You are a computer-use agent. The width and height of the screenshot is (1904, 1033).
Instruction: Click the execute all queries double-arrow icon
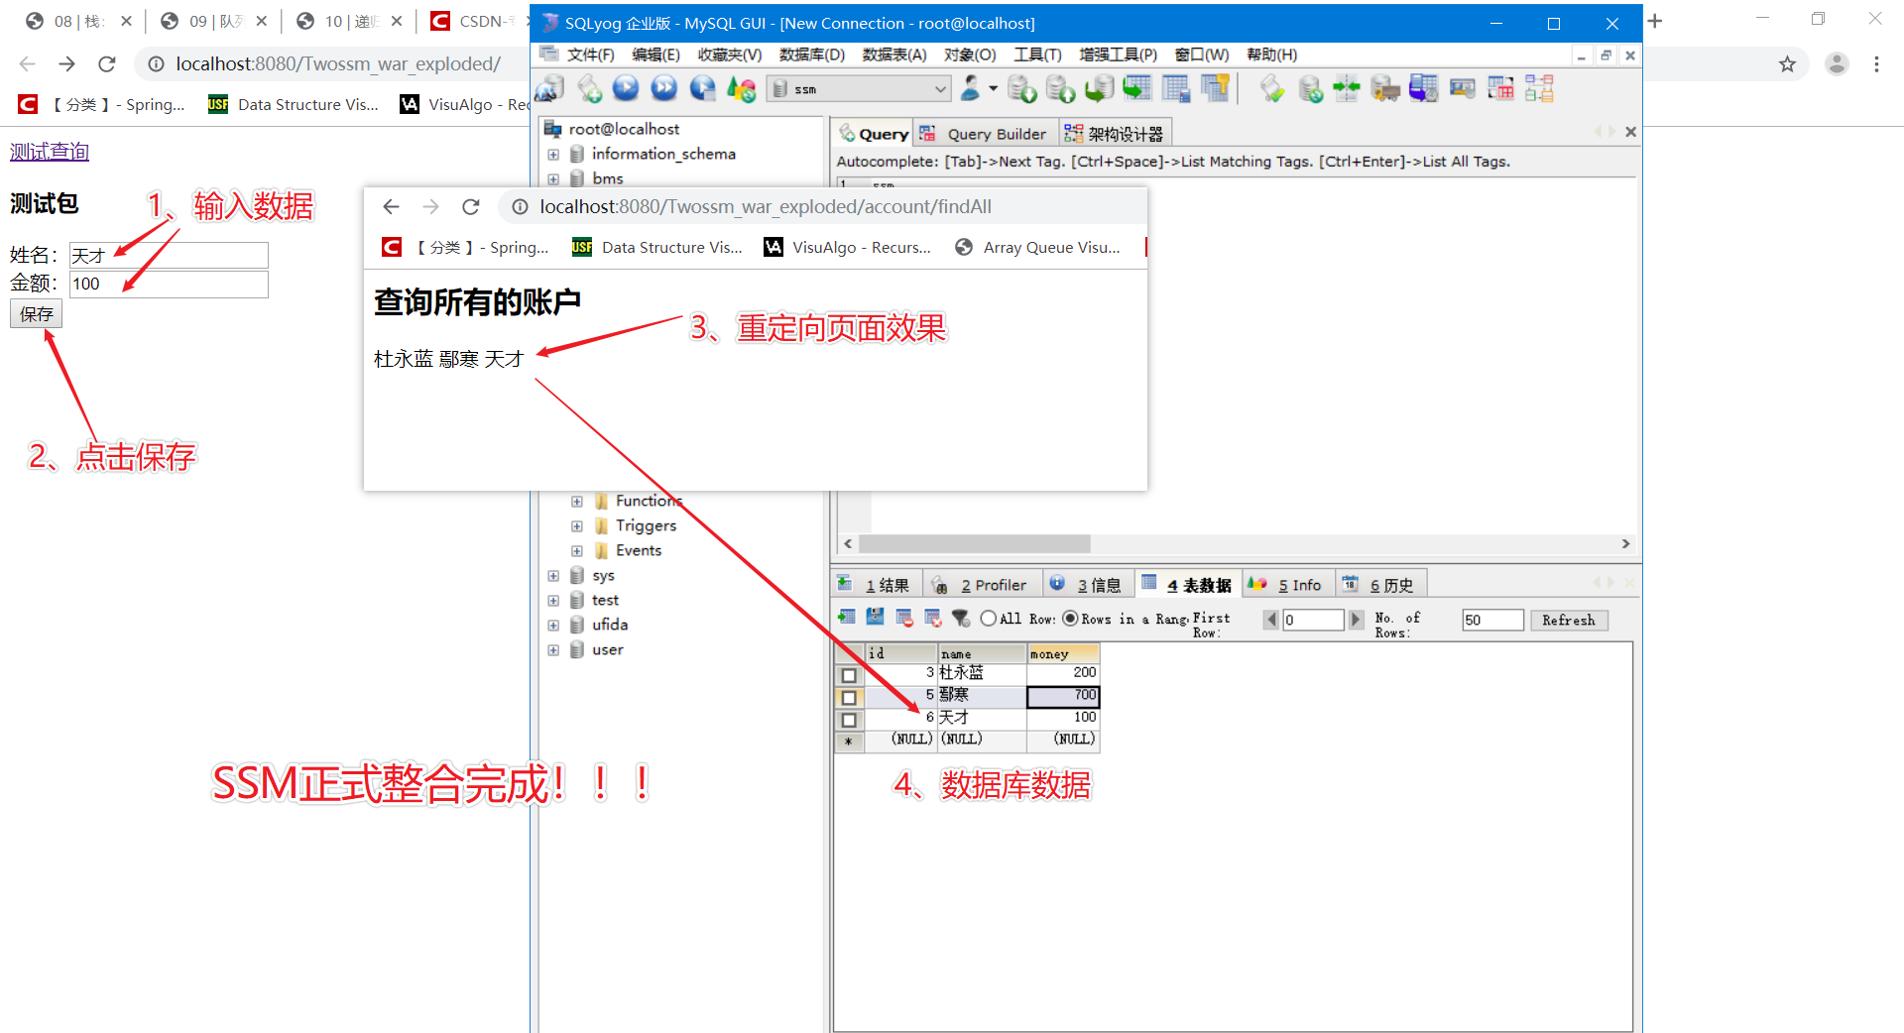664,89
